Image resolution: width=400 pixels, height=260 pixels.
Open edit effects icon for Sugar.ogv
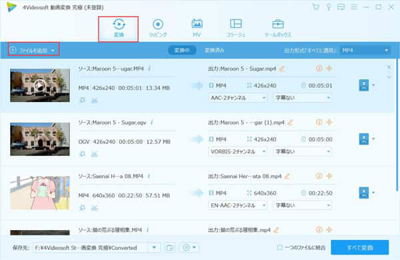tap(83, 154)
